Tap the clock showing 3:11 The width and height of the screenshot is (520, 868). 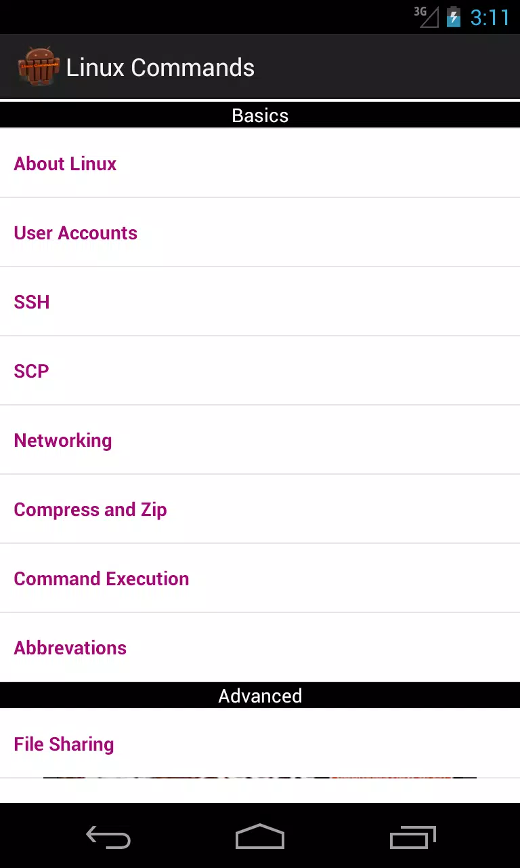point(490,18)
